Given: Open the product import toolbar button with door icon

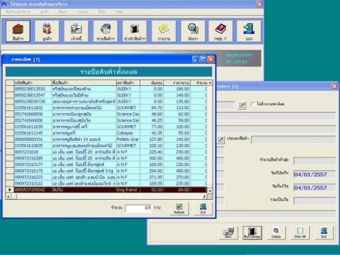Looking at the screenshot, I should click(135, 31).
